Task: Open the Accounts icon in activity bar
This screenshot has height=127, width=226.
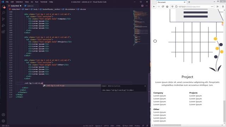Action: coord(3,115)
